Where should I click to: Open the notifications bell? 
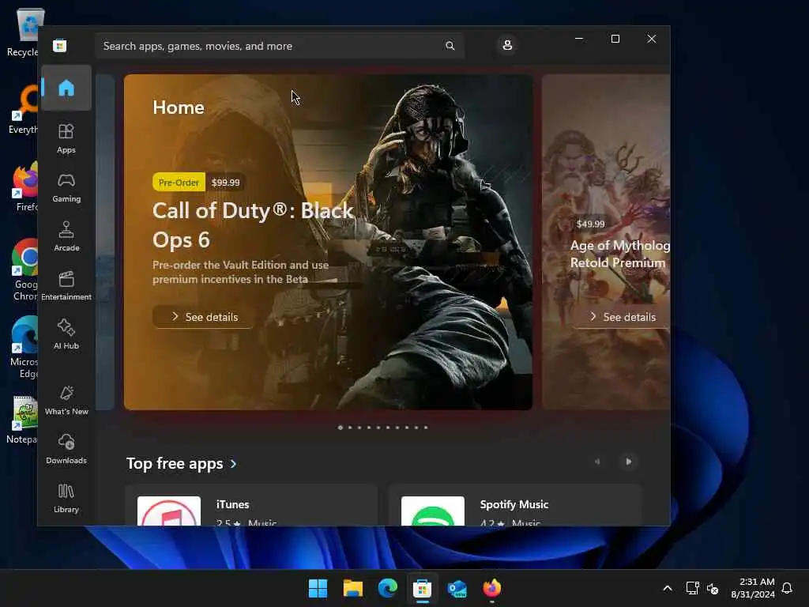(787, 588)
